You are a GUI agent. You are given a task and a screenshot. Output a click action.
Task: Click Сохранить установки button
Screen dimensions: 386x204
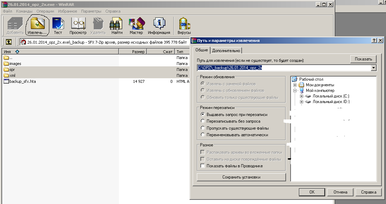pyautogui.click(x=241, y=177)
